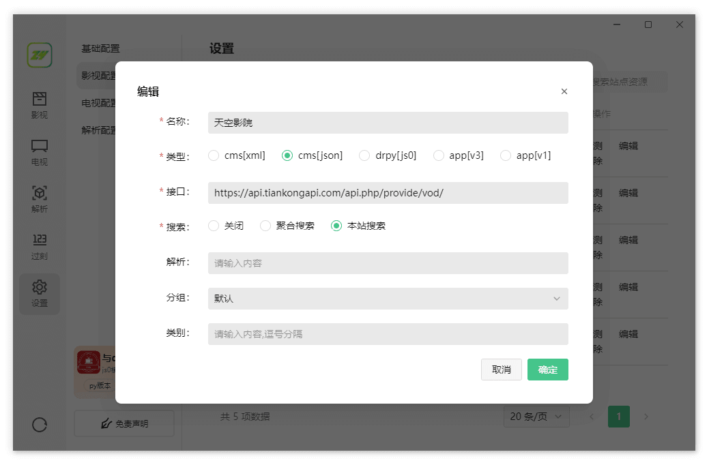Screen dimensions: 709x465
Task: Click the ZY app logo
Action: pyautogui.click(x=40, y=55)
